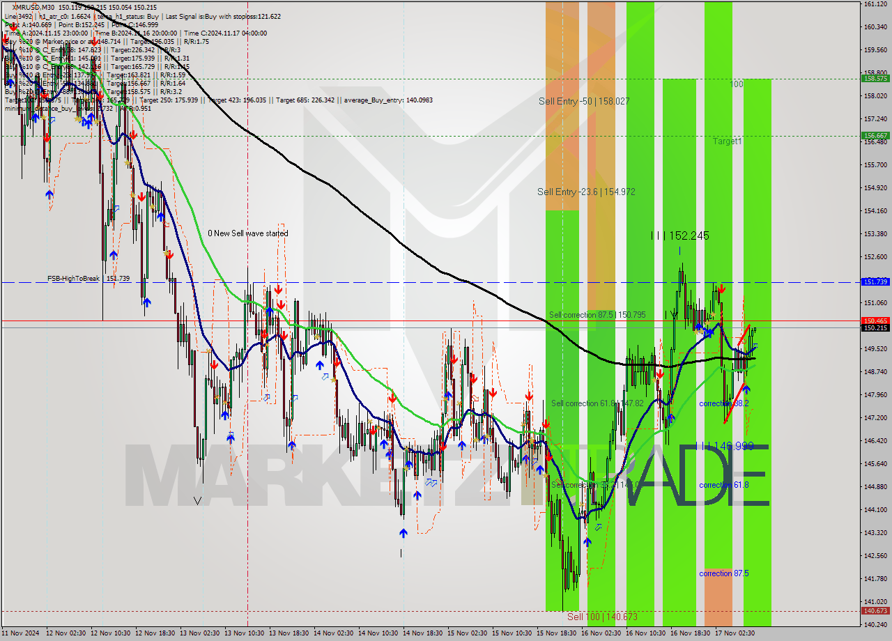Click the '14 Nov 10:30' time label
892x641 pixels.
point(378,633)
